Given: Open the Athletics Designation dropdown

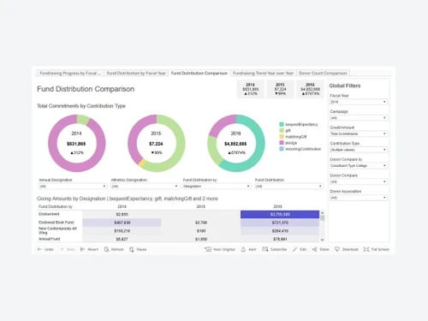Looking at the screenshot, I should [x=145, y=187].
